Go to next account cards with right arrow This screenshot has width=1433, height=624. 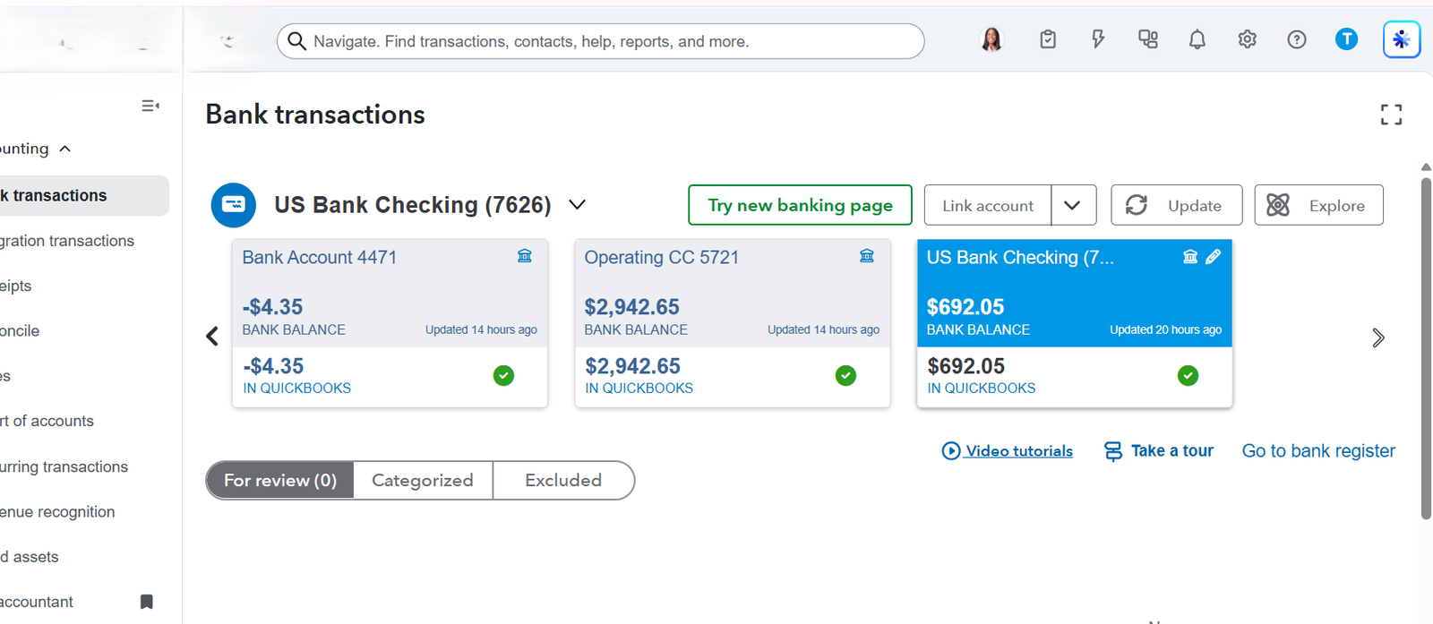1378,338
